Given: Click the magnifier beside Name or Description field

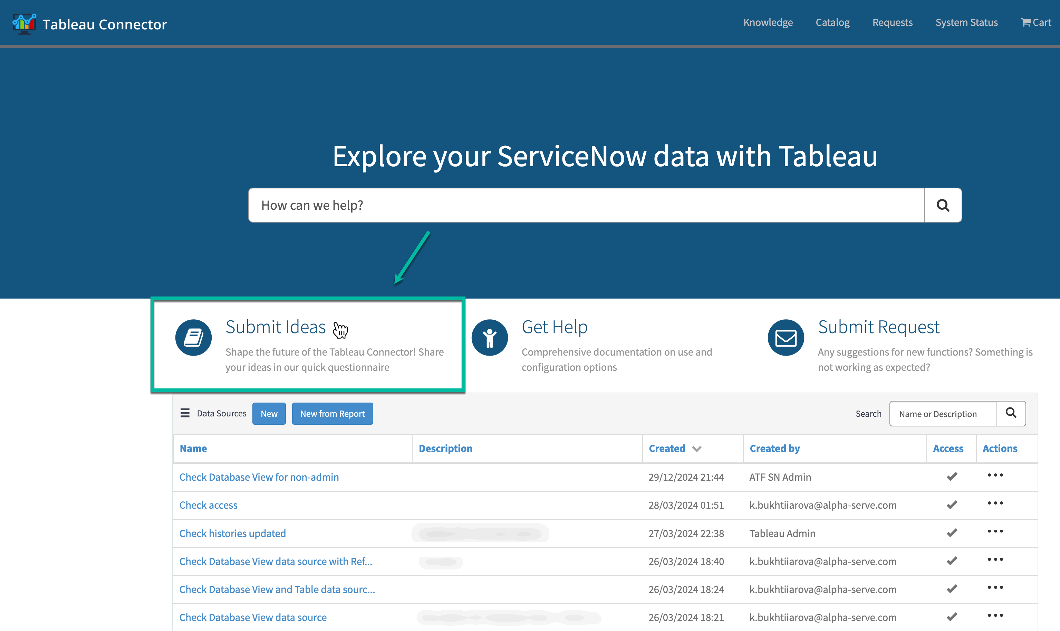Looking at the screenshot, I should pos(1011,413).
